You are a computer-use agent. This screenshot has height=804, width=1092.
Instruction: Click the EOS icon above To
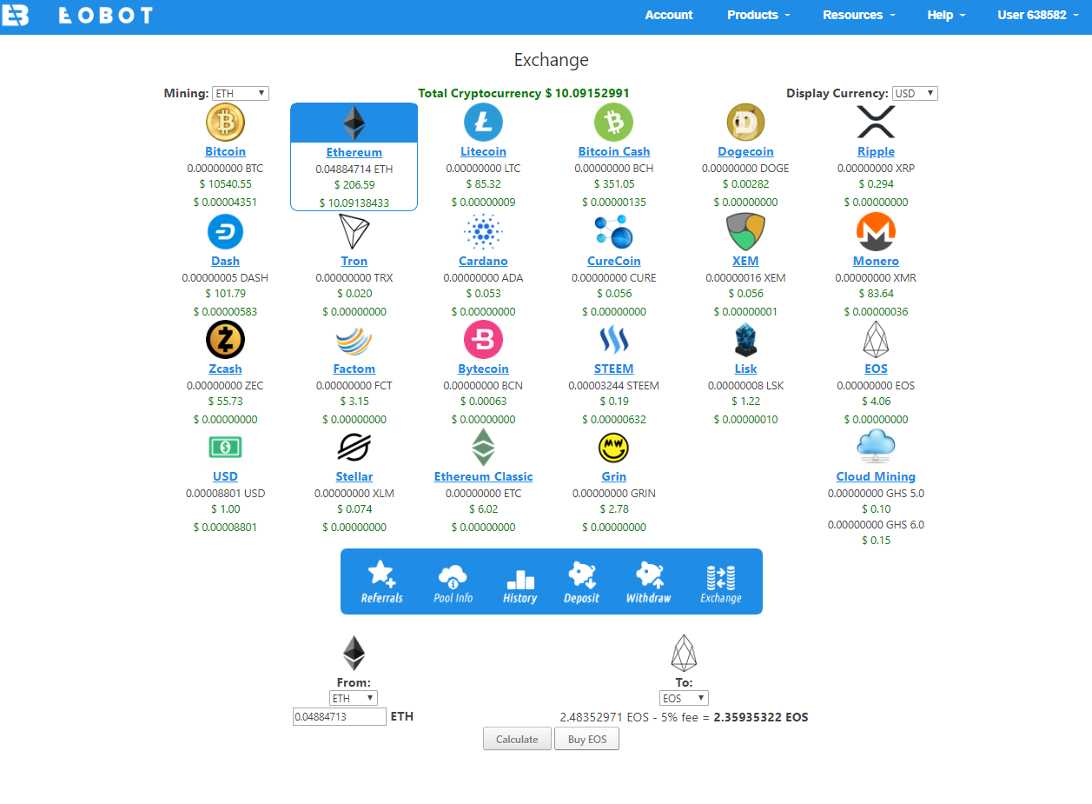pyautogui.click(x=684, y=654)
